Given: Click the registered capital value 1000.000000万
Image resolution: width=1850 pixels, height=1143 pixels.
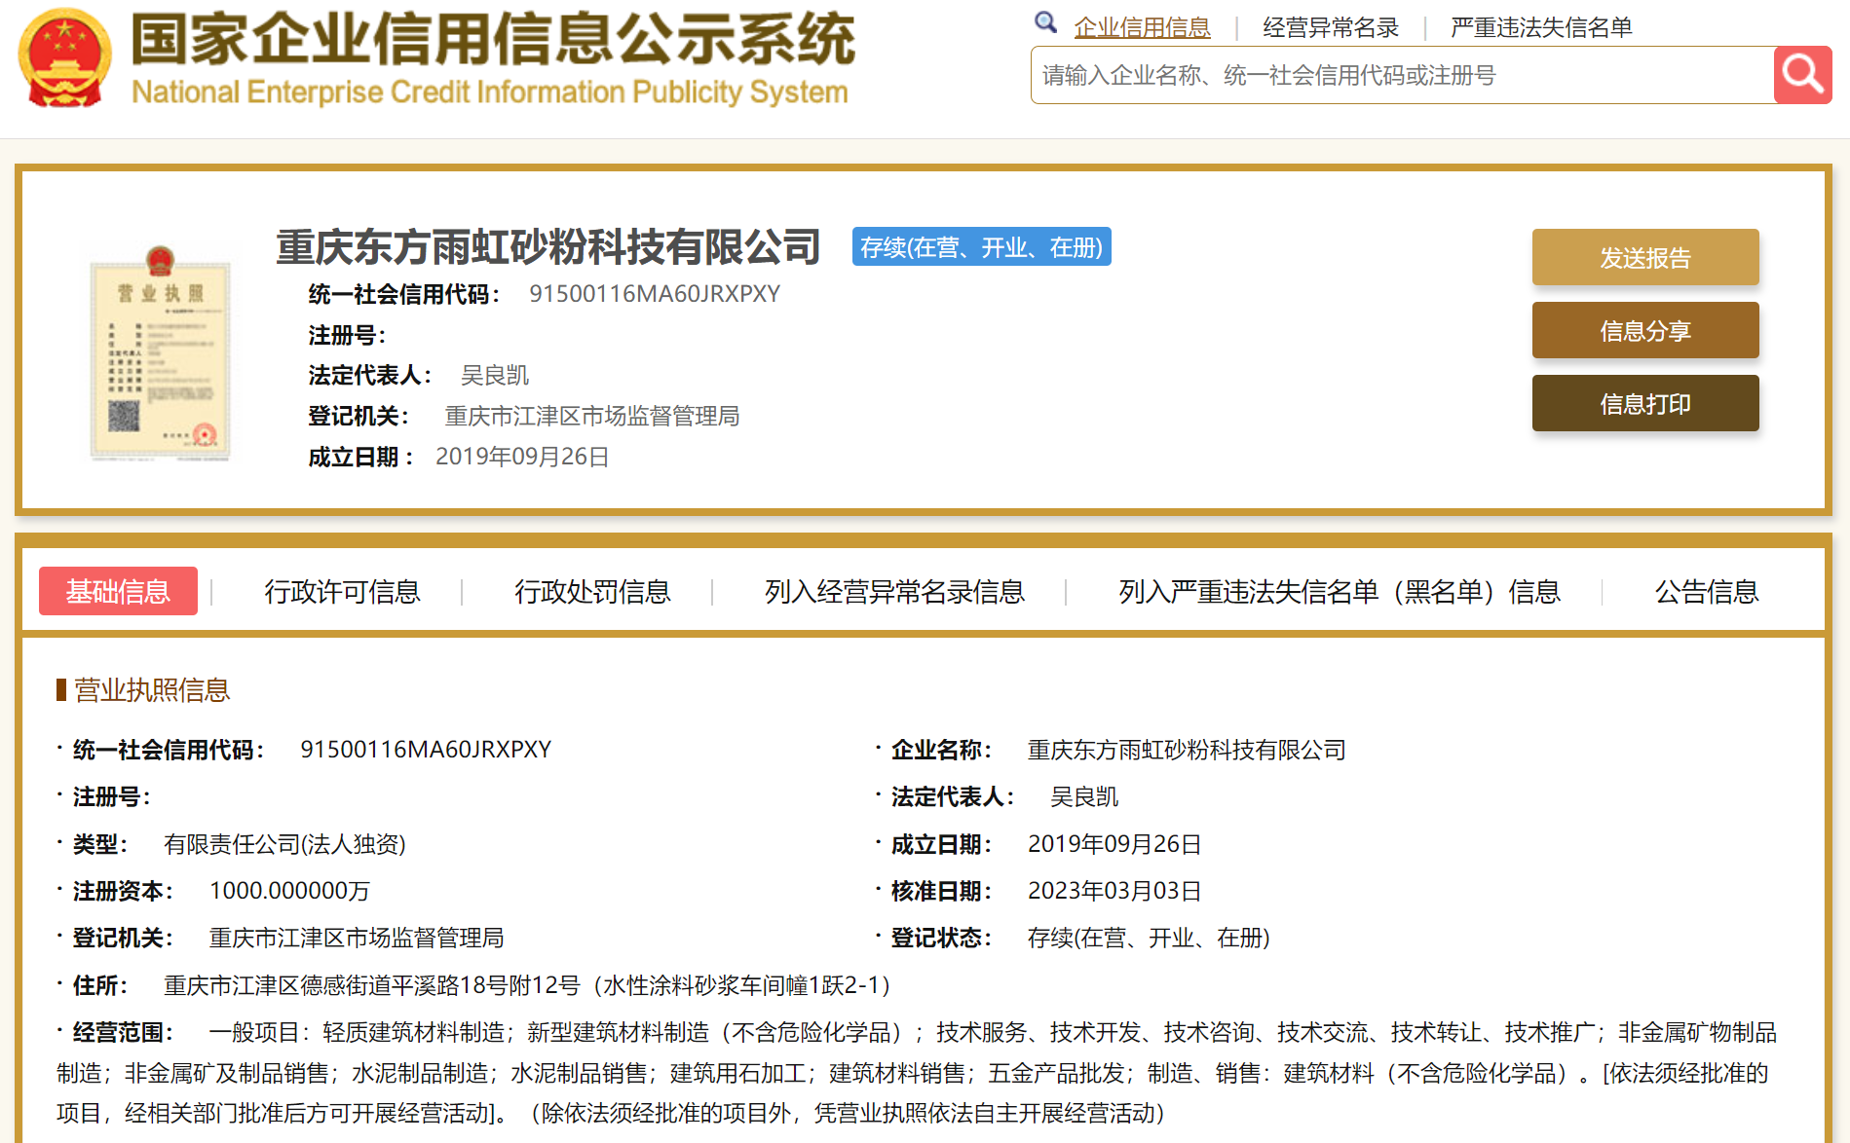Looking at the screenshot, I should click(289, 891).
